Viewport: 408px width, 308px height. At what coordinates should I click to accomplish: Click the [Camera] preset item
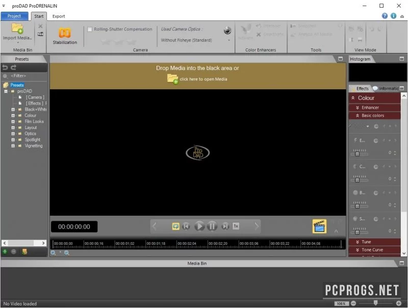35,97
